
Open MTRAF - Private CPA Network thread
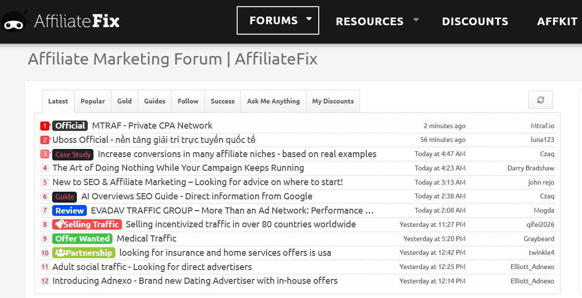(152, 126)
